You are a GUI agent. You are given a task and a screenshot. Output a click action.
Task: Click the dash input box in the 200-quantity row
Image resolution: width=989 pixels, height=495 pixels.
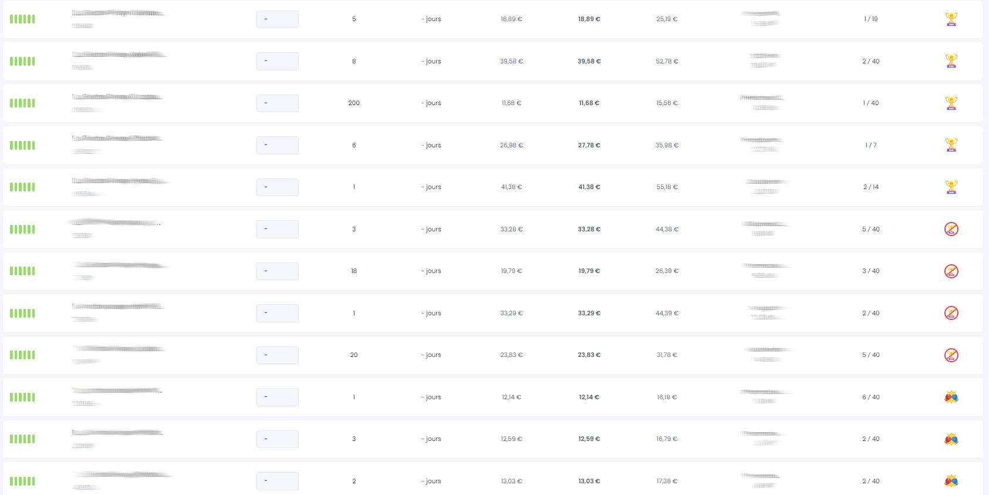[x=278, y=103]
